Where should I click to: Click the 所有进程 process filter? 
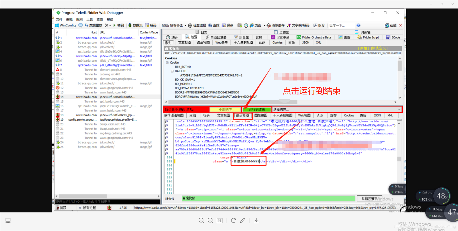coord(87,208)
